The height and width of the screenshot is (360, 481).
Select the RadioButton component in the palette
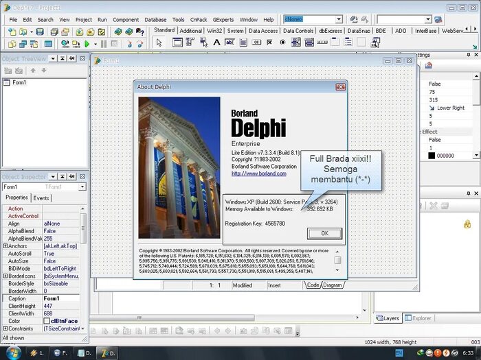(282, 43)
